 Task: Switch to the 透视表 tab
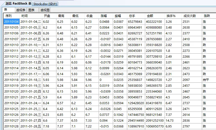21,10
